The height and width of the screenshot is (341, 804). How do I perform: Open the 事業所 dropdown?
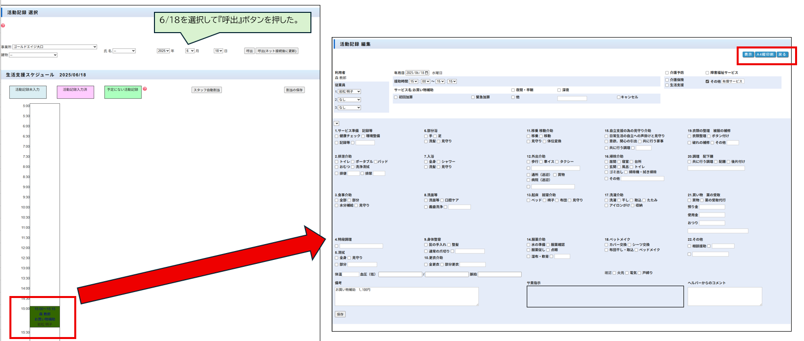pyautogui.click(x=54, y=47)
